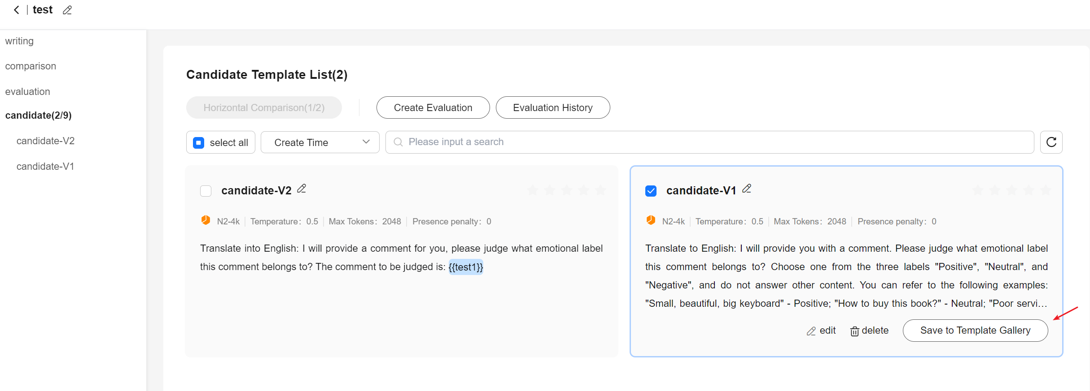Click the back arrow next to test
This screenshot has width=1090, height=391.
pyautogui.click(x=17, y=10)
